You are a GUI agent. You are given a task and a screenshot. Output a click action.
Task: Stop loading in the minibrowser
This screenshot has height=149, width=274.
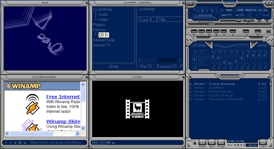[15, 143]
